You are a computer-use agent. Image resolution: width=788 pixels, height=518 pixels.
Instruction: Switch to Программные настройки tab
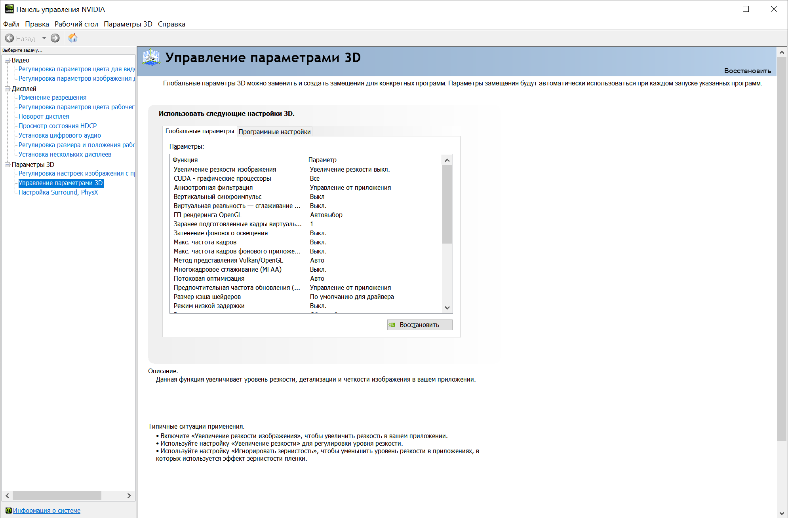274,132
